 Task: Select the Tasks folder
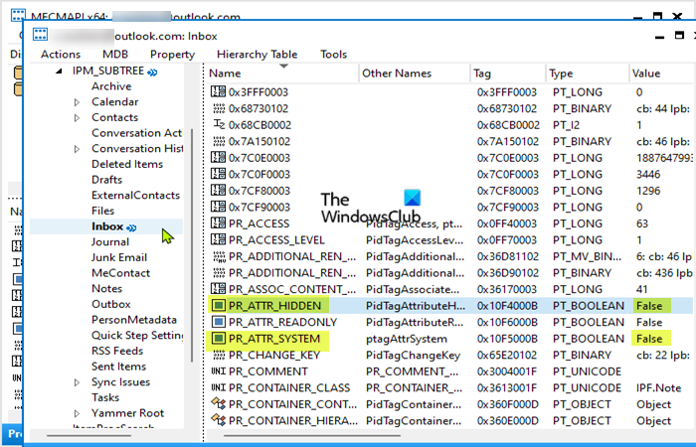[105, 397]
